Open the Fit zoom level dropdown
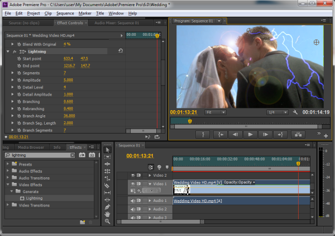Viewport: 335px width, 236px height. pyautogui.click(x=216, y=112)
